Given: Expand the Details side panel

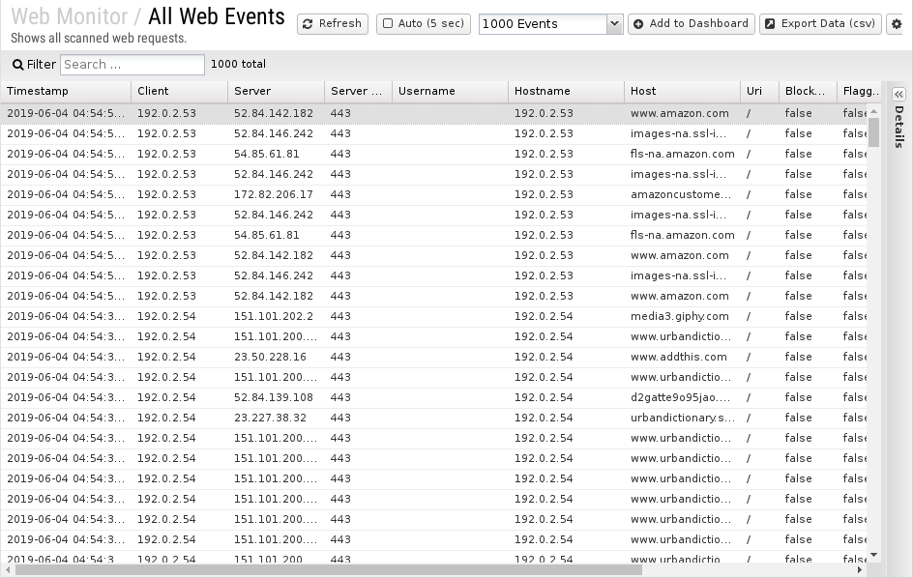Looking at the screenshot, I should tap(898, 94).
